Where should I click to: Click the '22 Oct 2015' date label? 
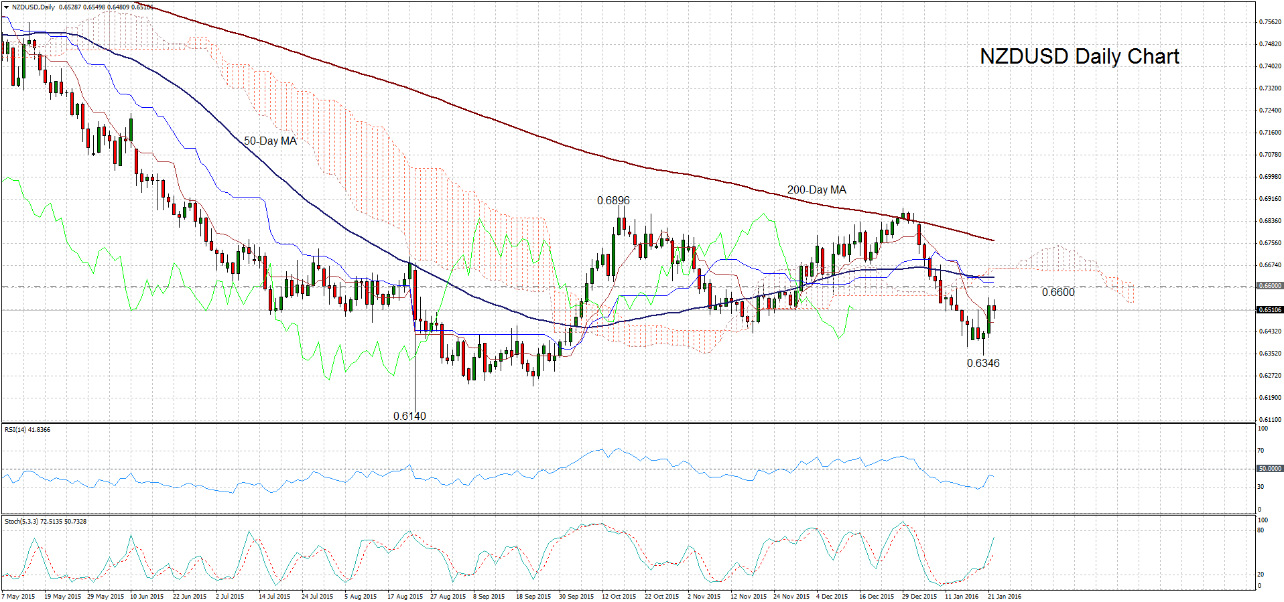tap(661, 596)
